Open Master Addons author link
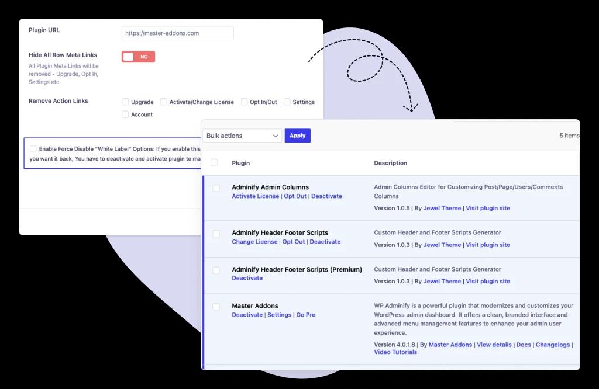Viewport: 599px width, 389px height. [x=450, y=345]
